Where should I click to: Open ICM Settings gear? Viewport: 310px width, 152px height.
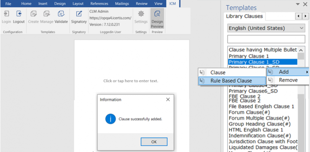tap(141, 14)
